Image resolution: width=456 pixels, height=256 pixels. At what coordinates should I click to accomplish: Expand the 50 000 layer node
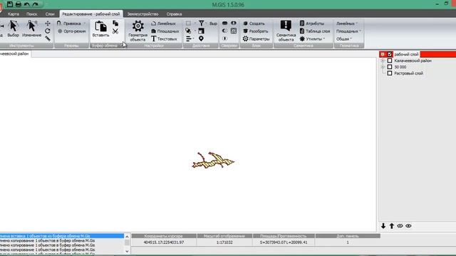pyautogui.click(x=383, y=67)
